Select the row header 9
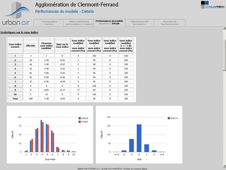The image size is (226, 170). (15, 90)
